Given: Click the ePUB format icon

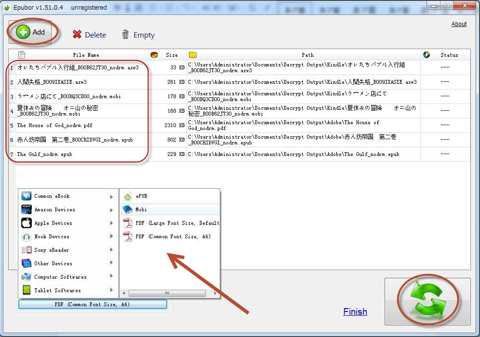Looking at the screenshot, I should pos(128,196).
